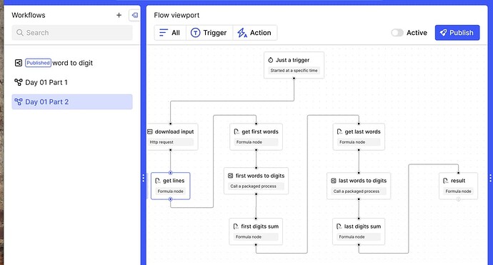Select the last digits sum node
This screenshot has height=265, width=493.
[x=359, y=231]
